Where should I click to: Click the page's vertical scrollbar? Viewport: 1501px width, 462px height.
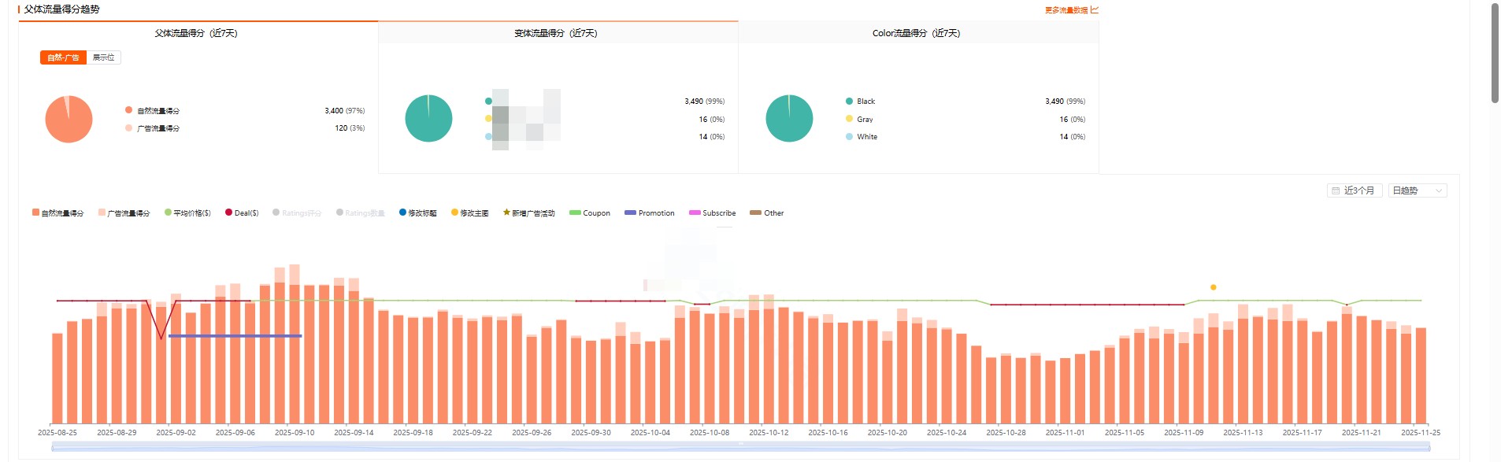pos(1495,54)
